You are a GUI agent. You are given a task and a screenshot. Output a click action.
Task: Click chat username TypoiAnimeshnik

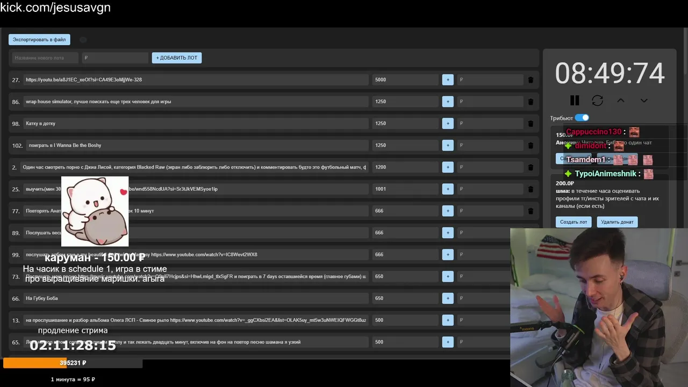606,174
